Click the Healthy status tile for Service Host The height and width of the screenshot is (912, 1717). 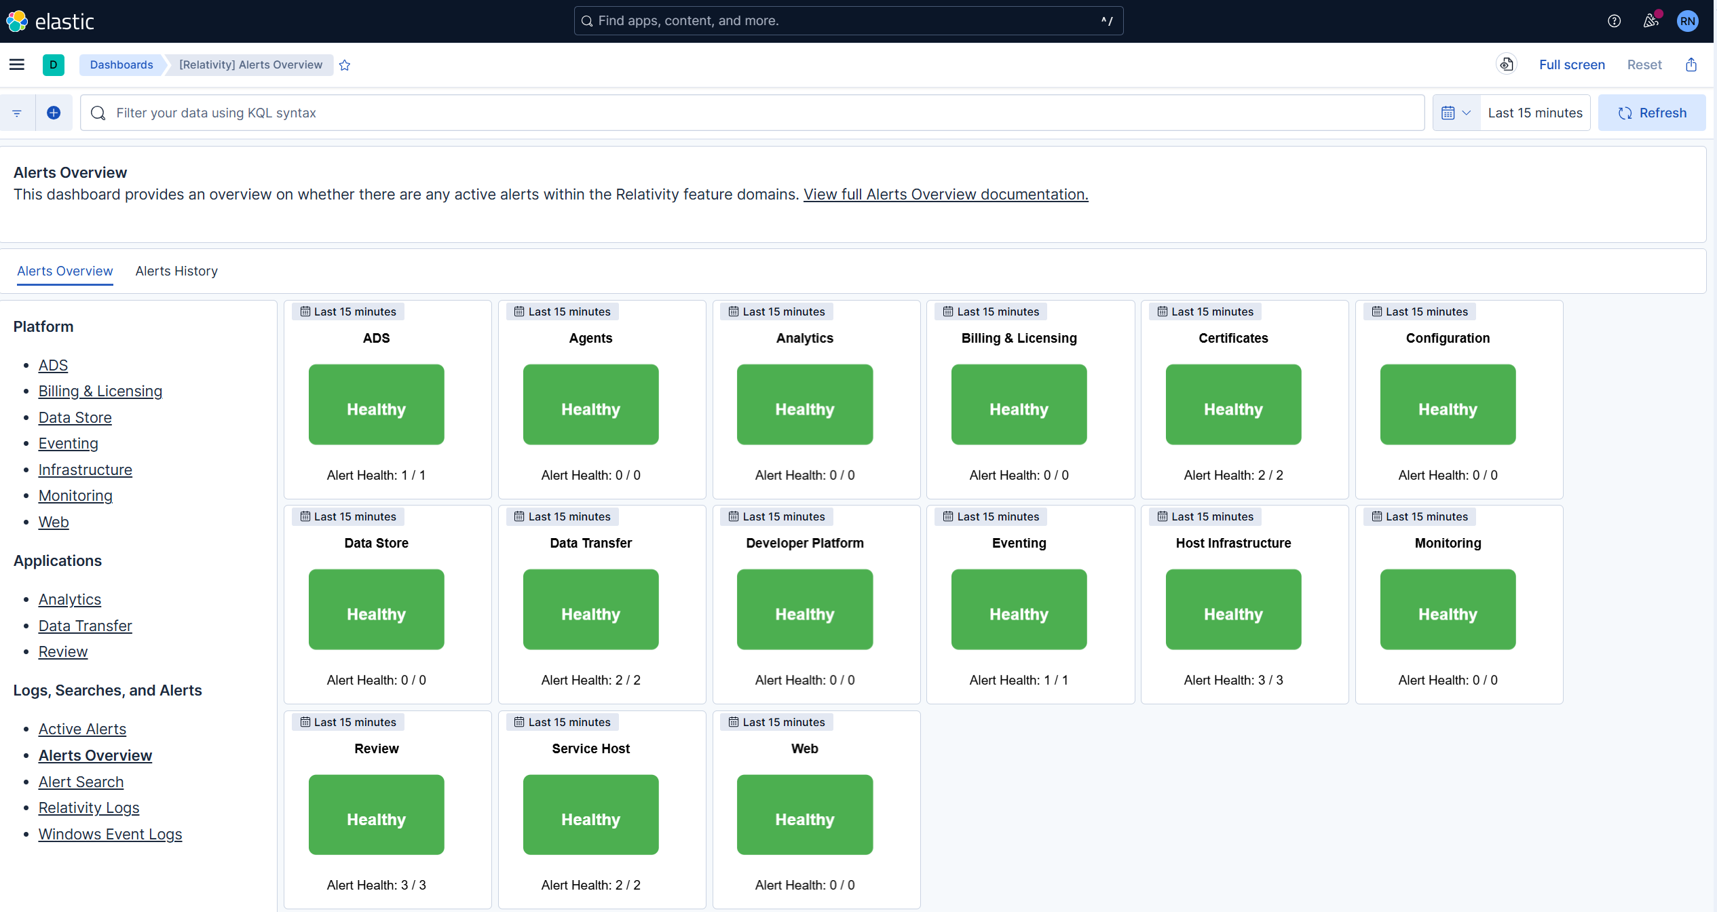[590, 814]
